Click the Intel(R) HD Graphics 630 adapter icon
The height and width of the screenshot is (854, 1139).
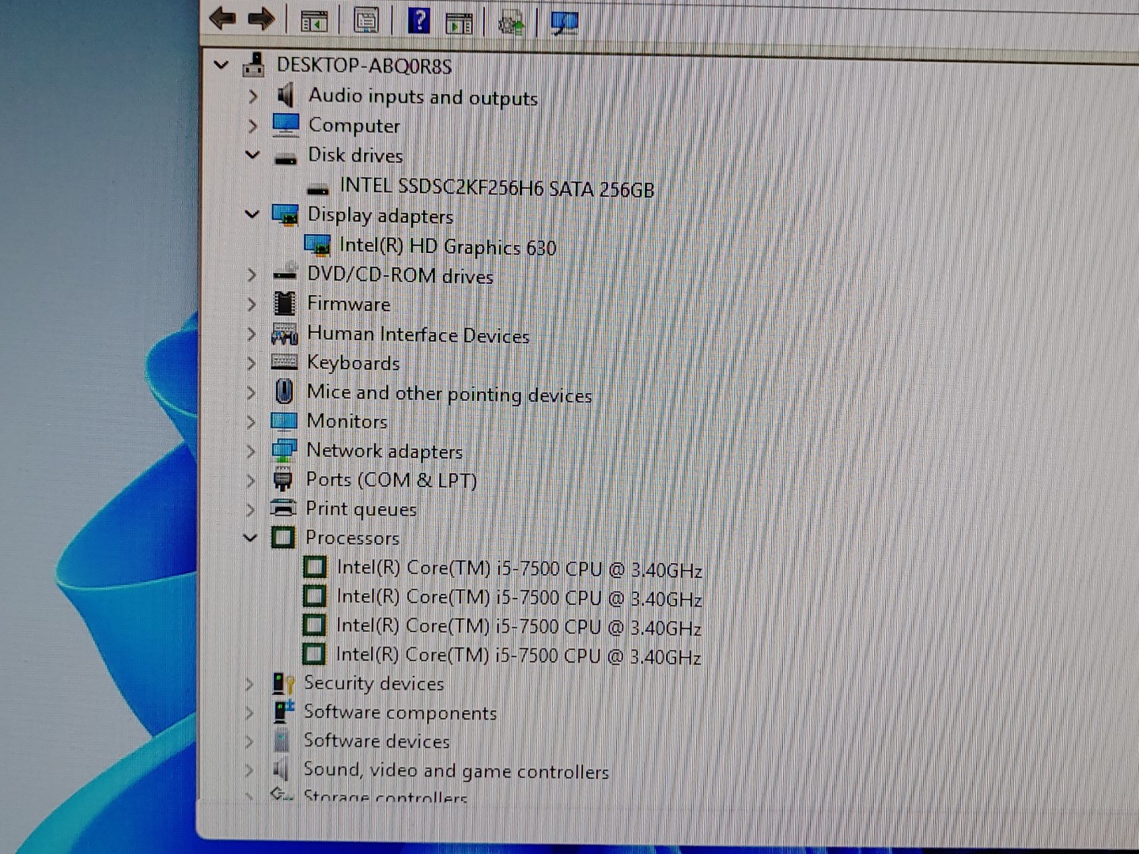click(x=320, y=246)
